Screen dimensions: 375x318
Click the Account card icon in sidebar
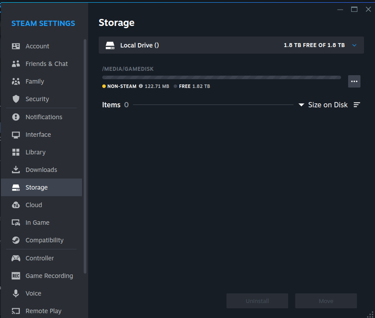pos(16,46)
